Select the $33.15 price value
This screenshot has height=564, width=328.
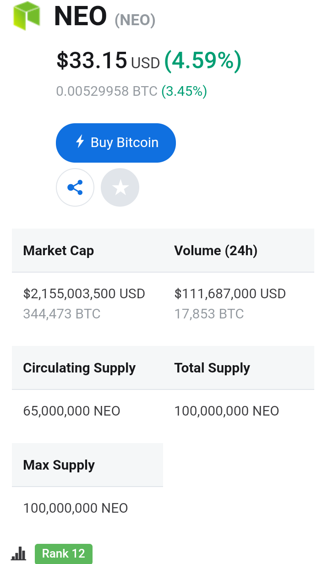[92, 60]
